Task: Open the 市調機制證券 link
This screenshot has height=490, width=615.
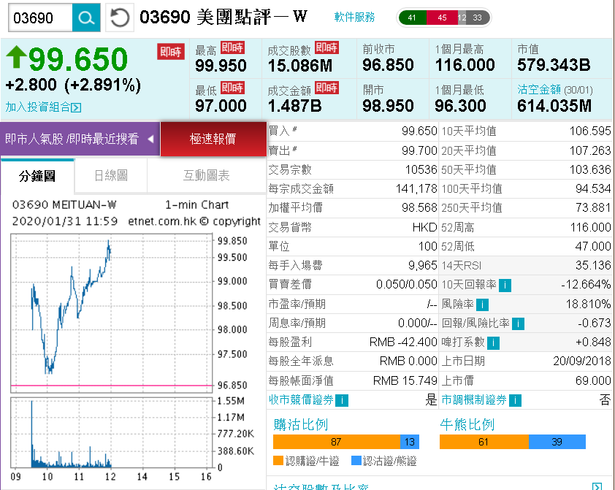Action: point(474,400)
